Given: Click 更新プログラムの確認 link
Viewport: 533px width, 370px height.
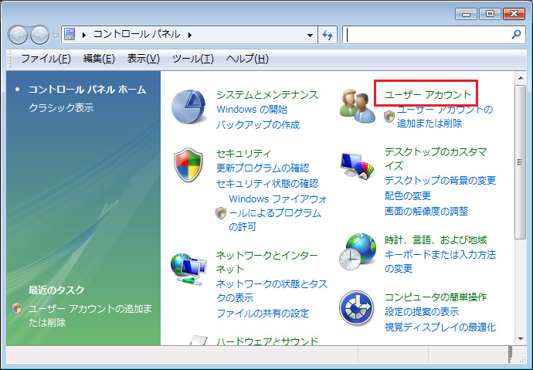Looking at the screenshot, I should [x=263, y=168].
